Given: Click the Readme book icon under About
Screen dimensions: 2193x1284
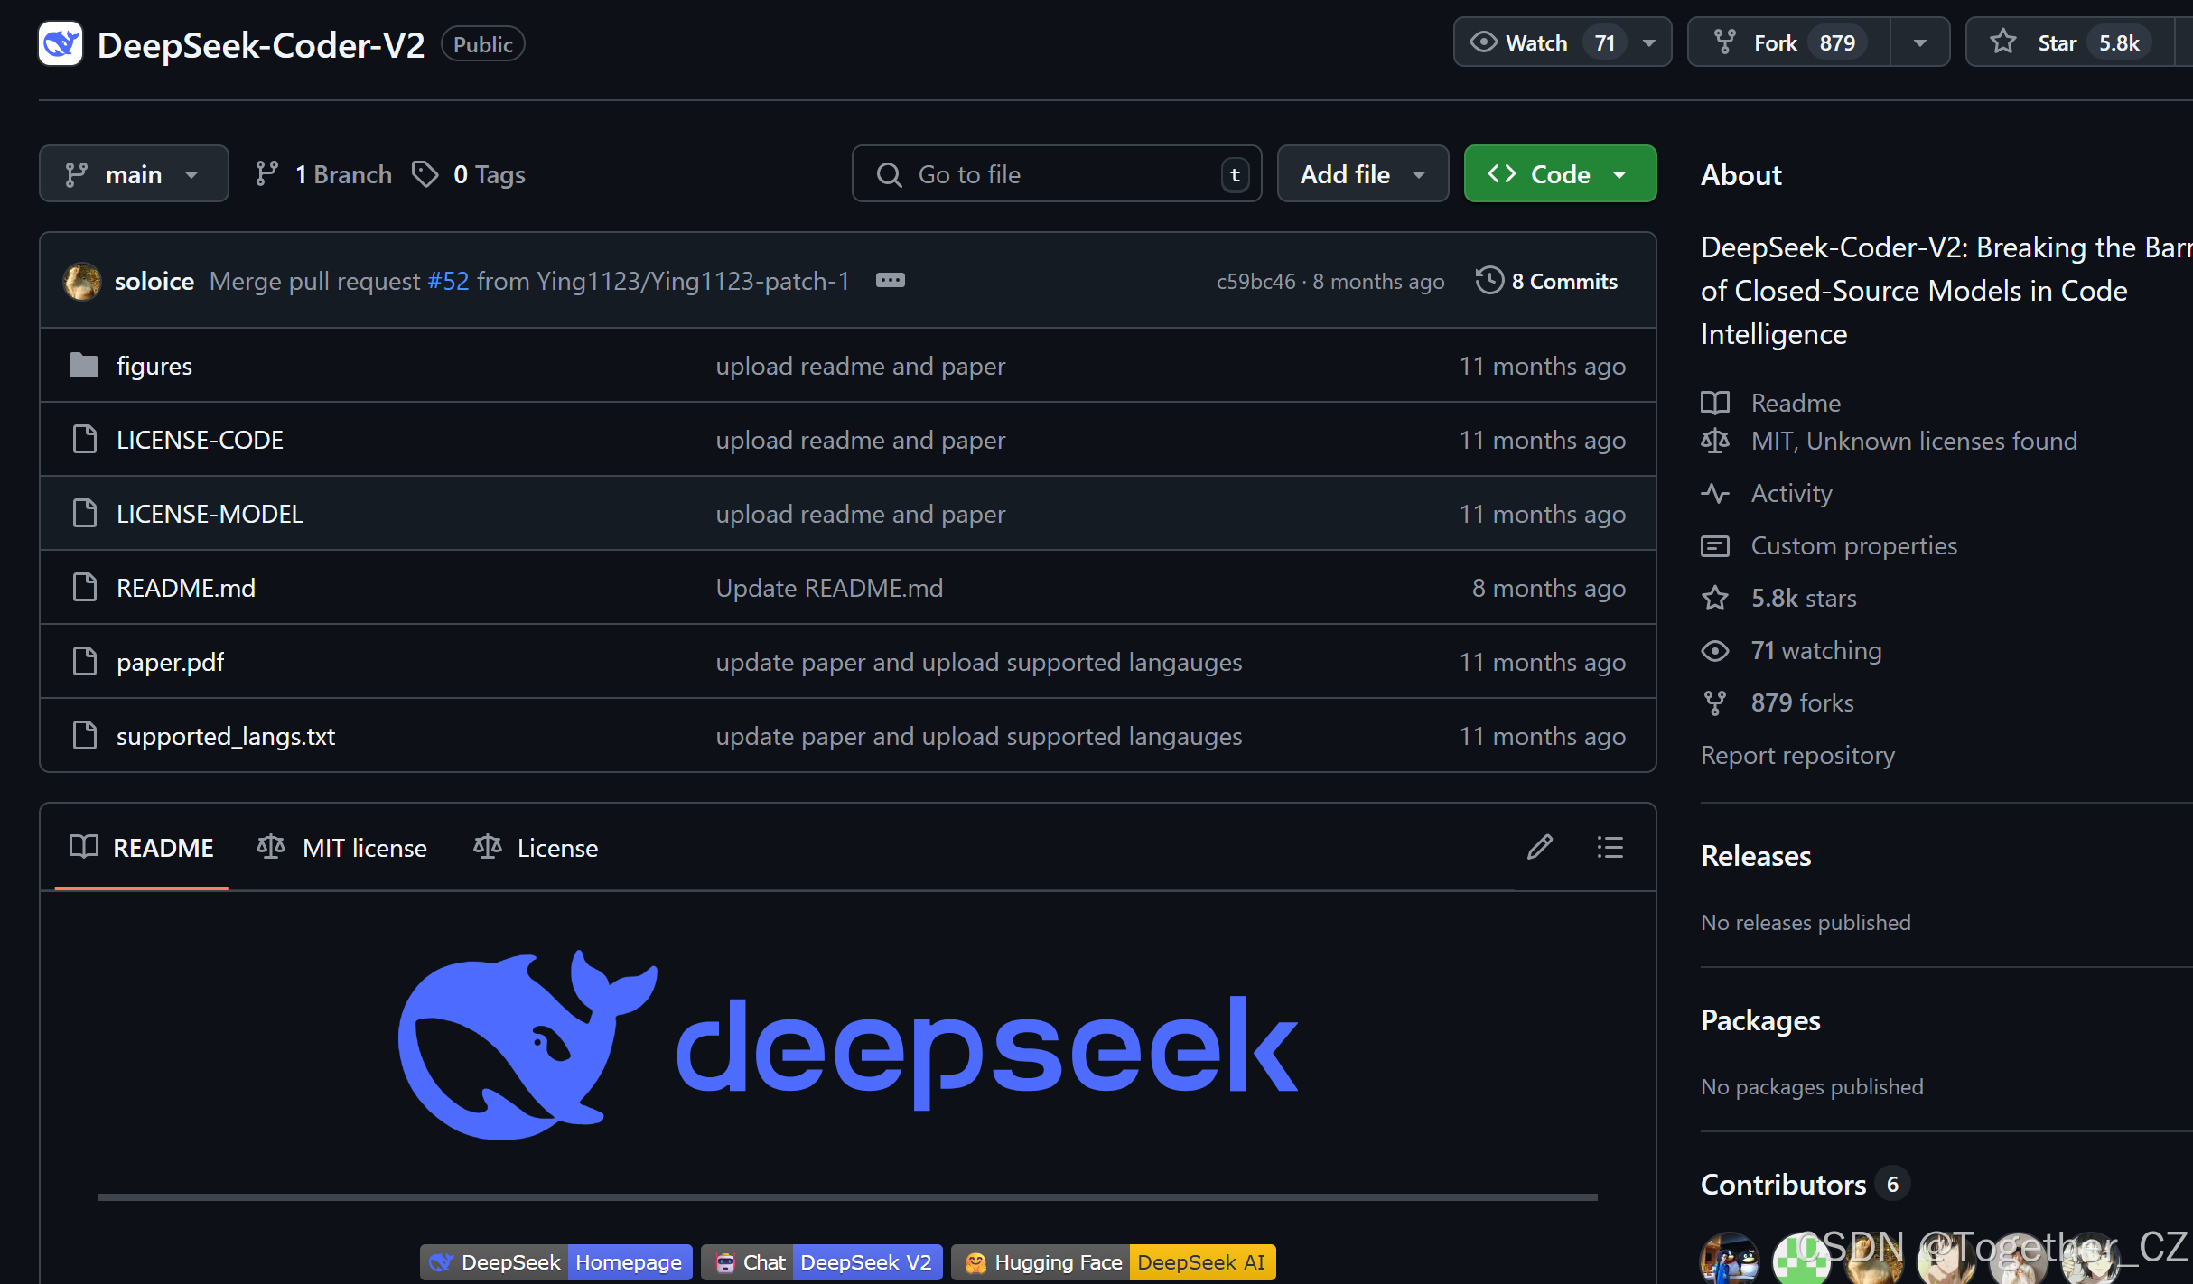Looking at the screenshot, I should [x=1715, y=403].
